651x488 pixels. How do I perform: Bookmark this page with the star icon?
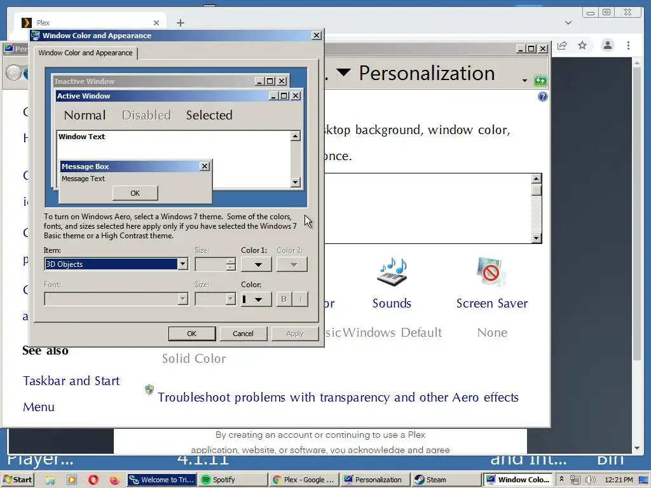point(582,45)
